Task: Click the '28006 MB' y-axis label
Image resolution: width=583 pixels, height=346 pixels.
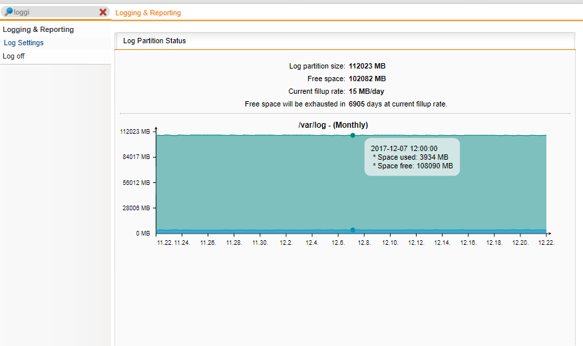Action: point(136,208)
